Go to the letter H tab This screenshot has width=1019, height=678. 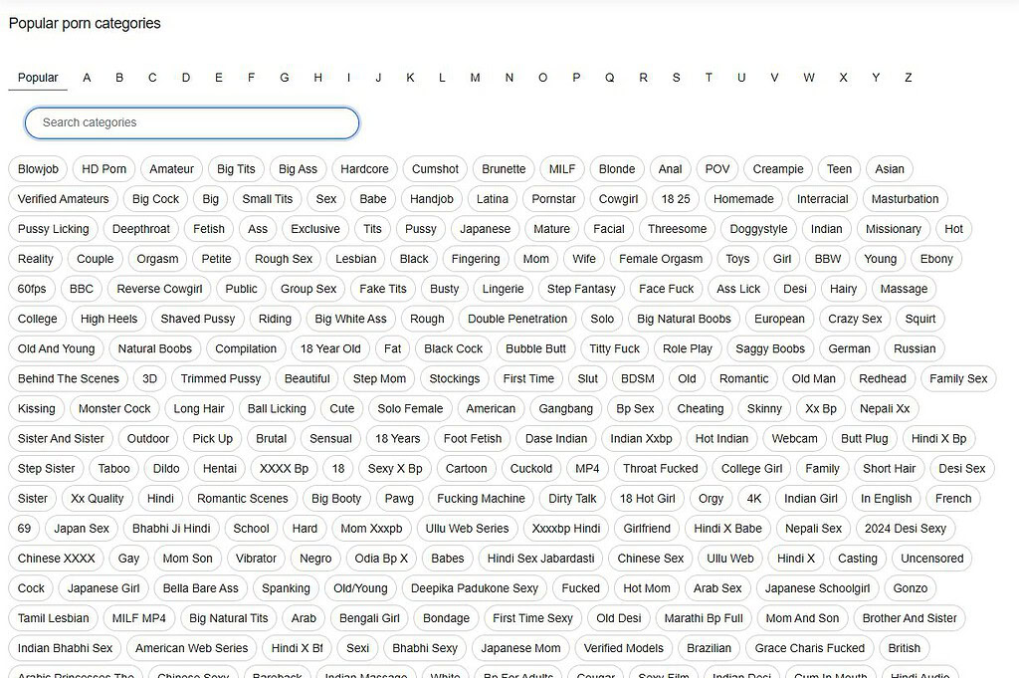(317, 78)
